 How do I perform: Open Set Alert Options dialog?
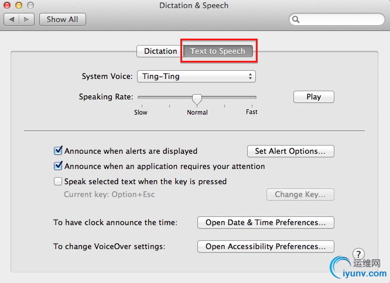coord(290,151)
